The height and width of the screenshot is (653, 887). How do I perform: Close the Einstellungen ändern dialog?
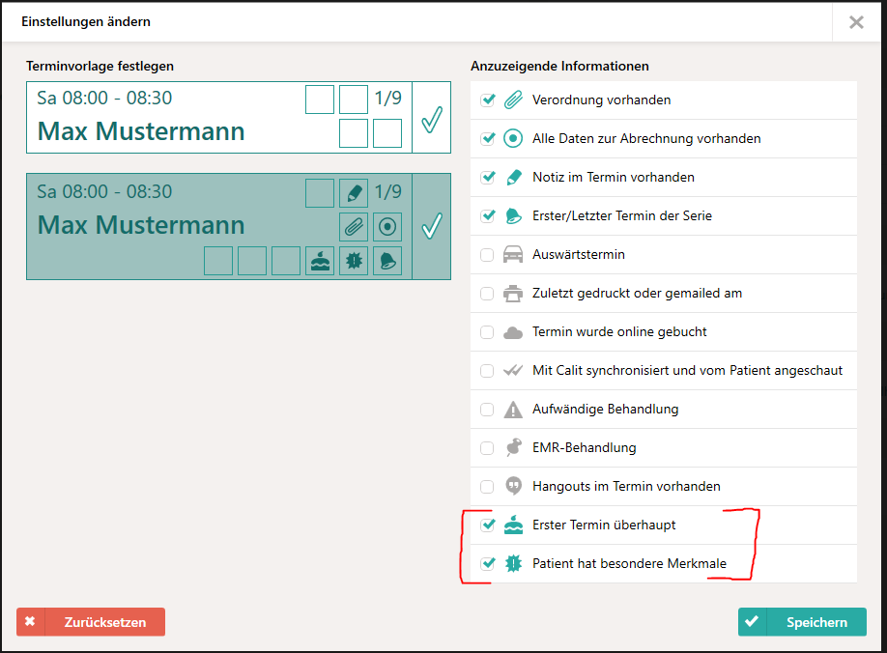[x=856, y=22]
